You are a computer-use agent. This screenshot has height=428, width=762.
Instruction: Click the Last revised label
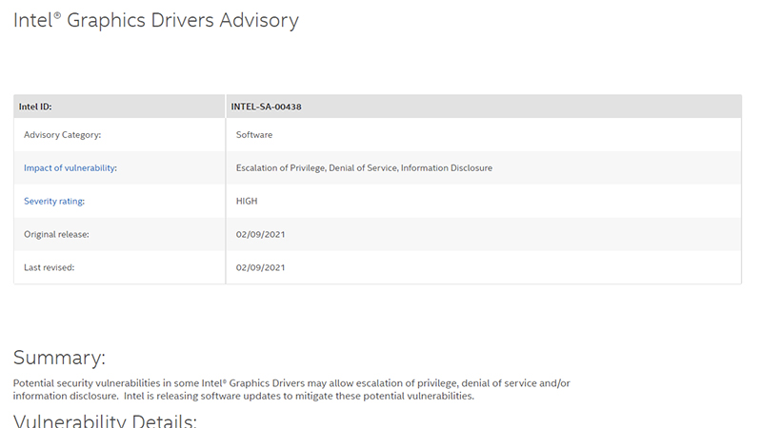click(x=50, y=267)
